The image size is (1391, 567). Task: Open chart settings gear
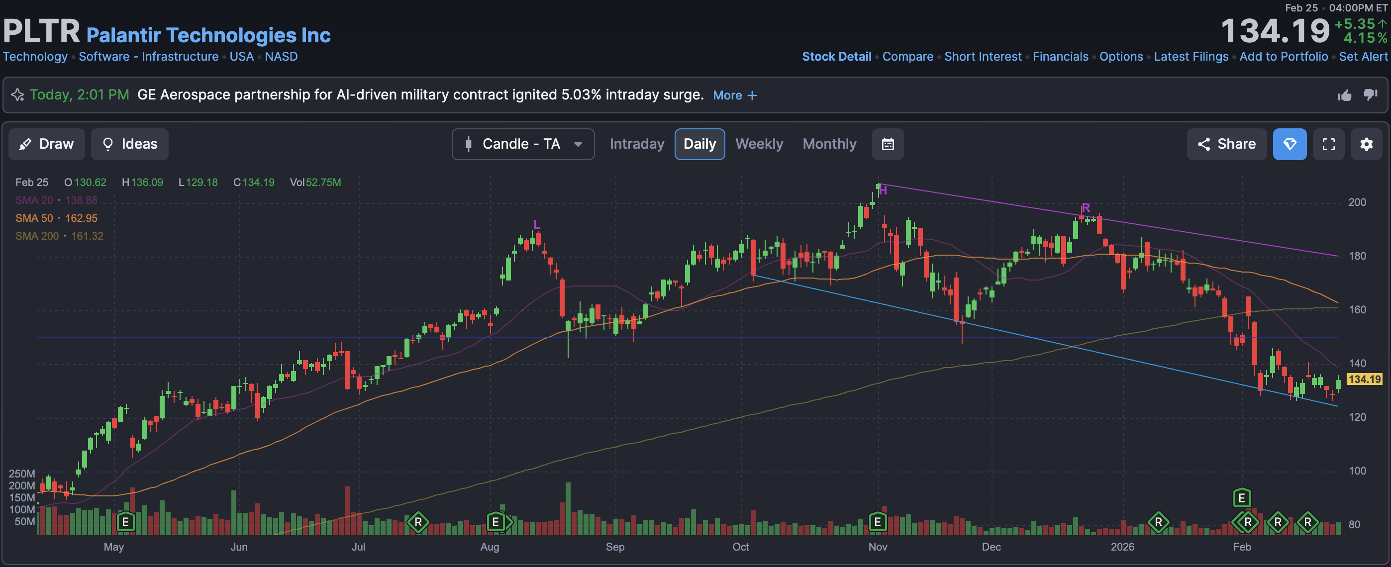point(1366,144)
